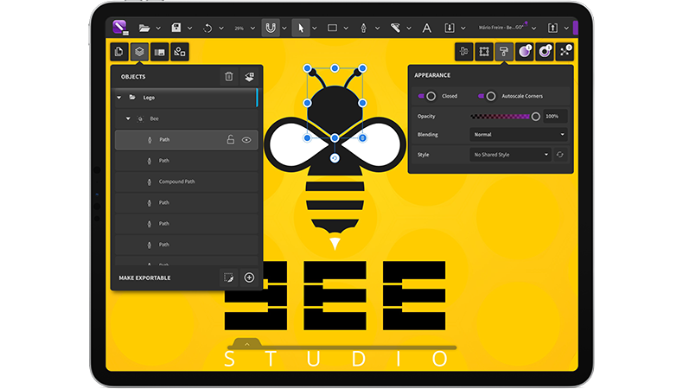Screen dimensions: 683x389
Task: Select the pointer selection tool
Action: coord(301,28)
